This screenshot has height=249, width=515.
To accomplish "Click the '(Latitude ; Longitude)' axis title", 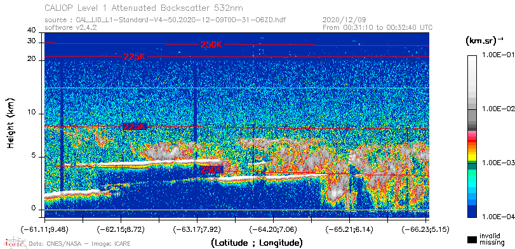I will pos(257,243).
